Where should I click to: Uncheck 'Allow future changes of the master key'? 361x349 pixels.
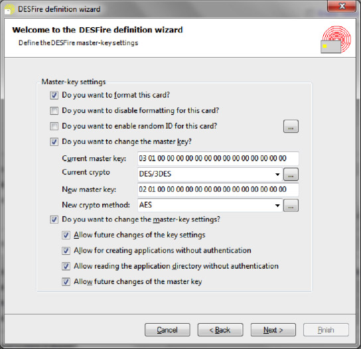[66, 282]
